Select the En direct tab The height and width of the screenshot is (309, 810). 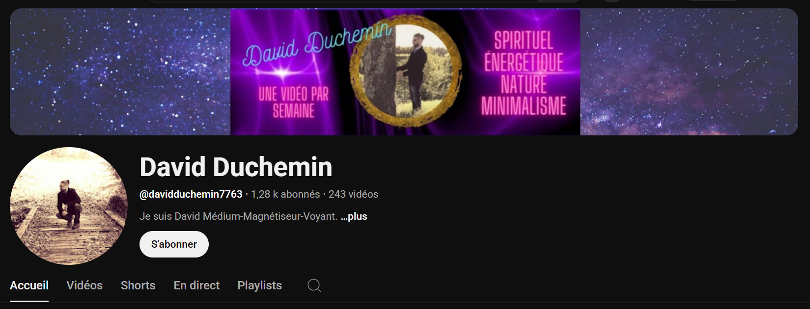(196, 285)
